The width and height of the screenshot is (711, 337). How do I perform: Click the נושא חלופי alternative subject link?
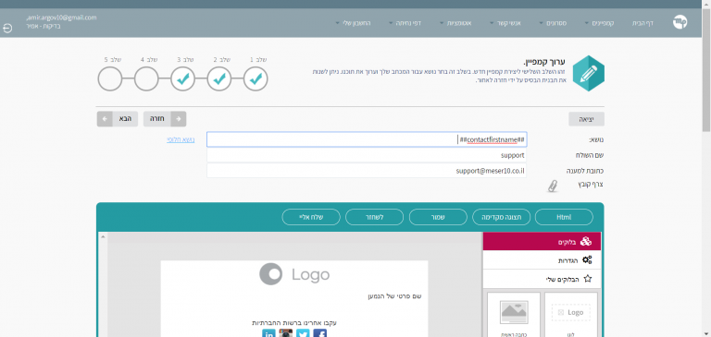(x=181, y=139)
